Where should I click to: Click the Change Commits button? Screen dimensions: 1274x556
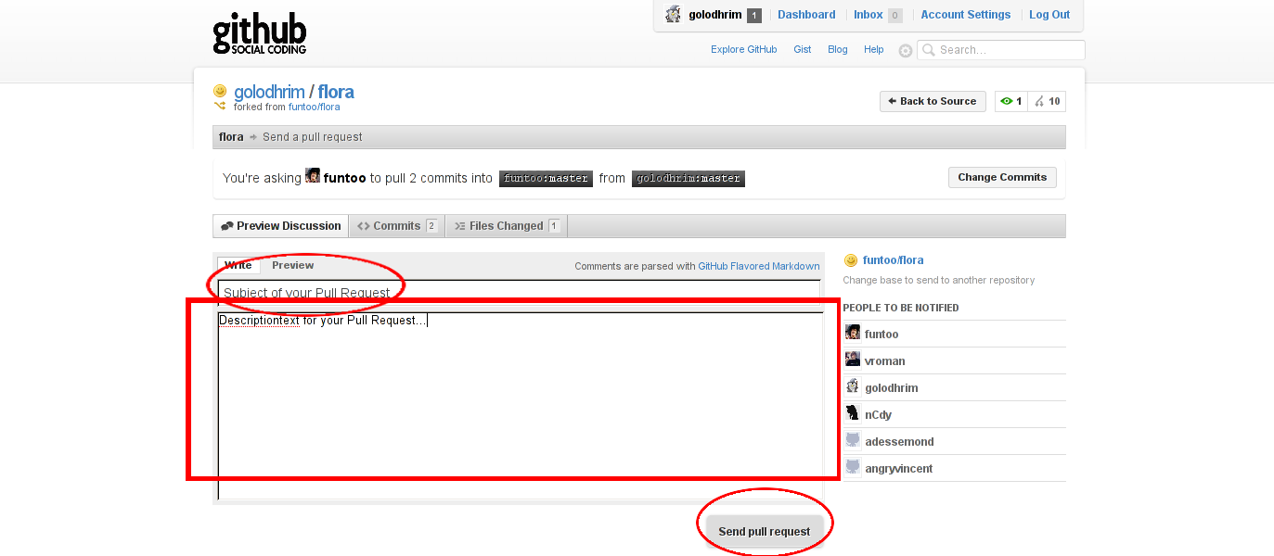point(1001,177)
